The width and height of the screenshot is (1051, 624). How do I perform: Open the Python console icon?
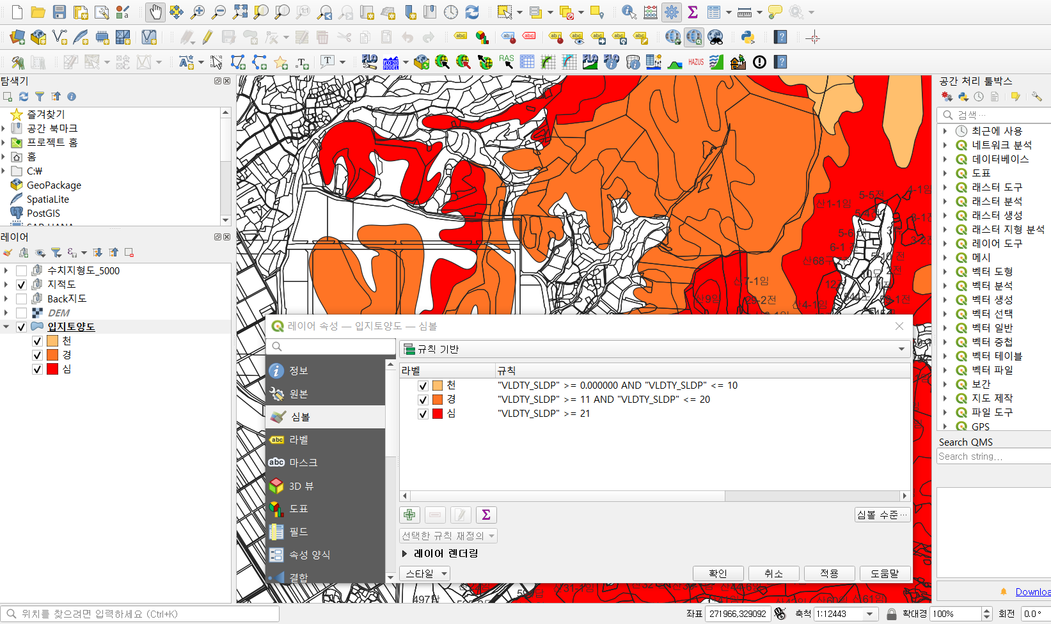[x=748, y=37]
